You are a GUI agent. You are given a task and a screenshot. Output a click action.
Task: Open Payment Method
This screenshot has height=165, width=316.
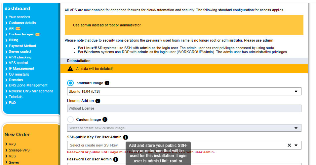pyautogui.click(x=22, y=46)
